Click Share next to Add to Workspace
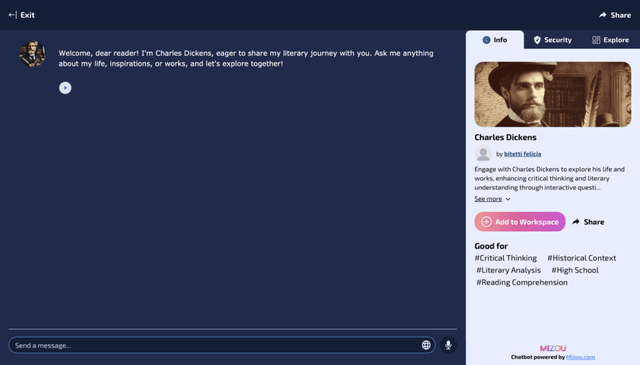The image size is (640, 365). click(588, 222)
